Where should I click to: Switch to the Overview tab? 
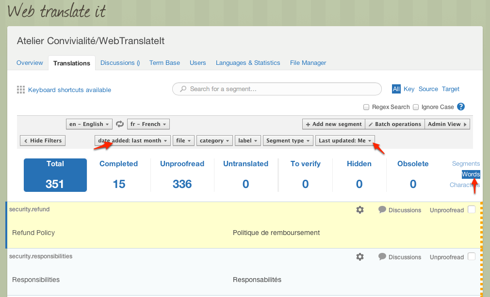30,63
